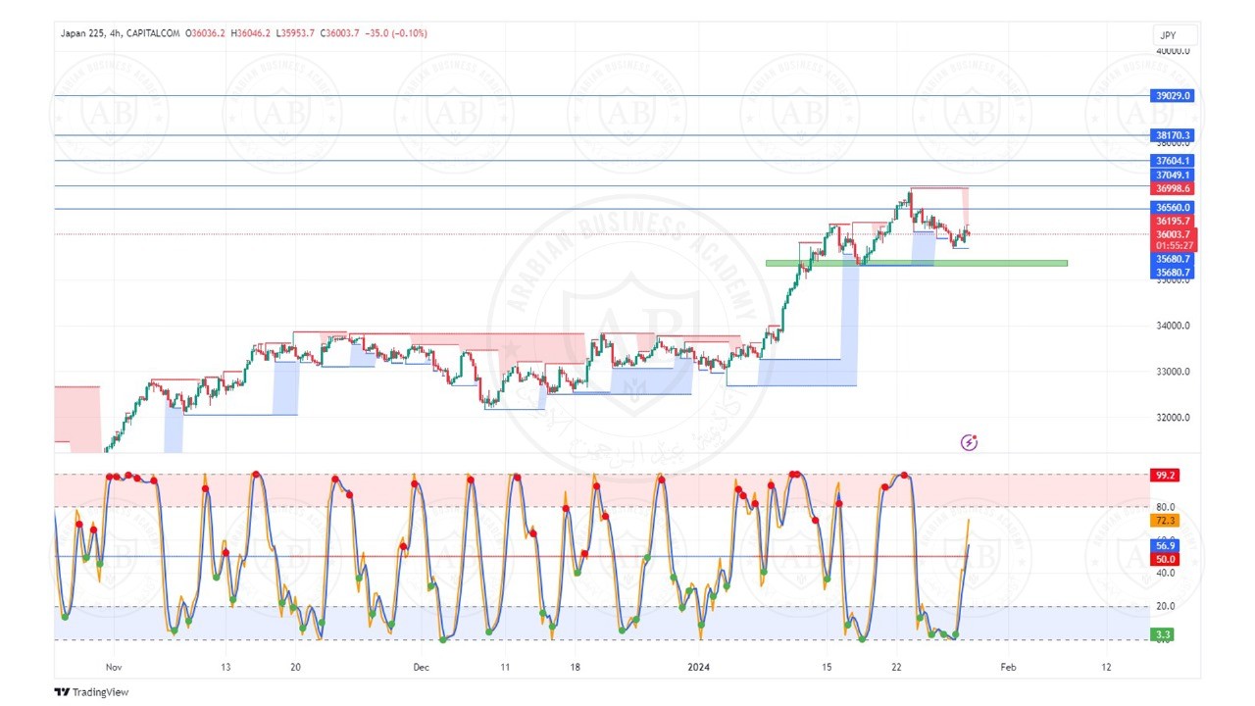
Task: Click the blue 56.9 oscillator label
Action: tap(1165, 545)
